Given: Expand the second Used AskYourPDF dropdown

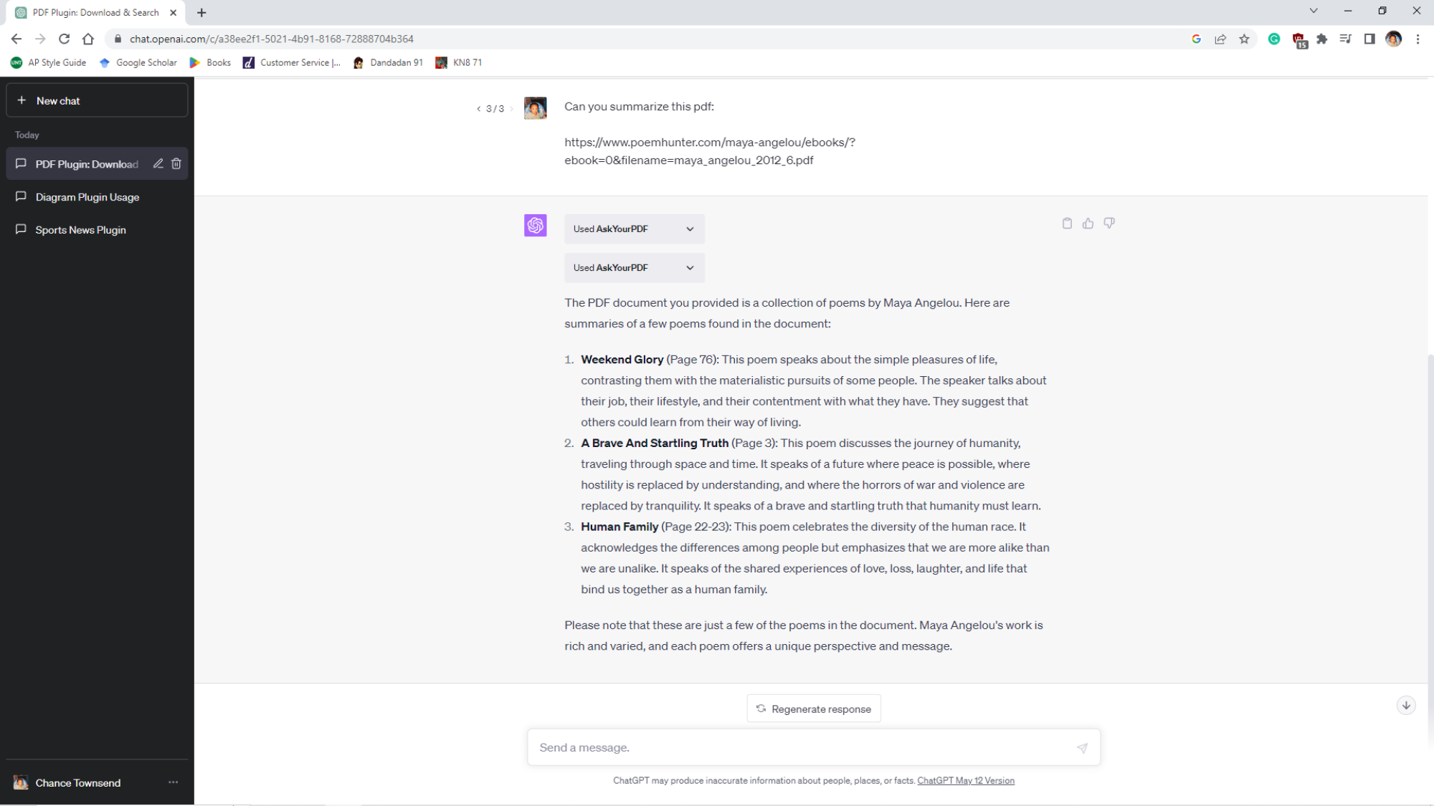Looking at the screenshot, I should tap(690, 267).
